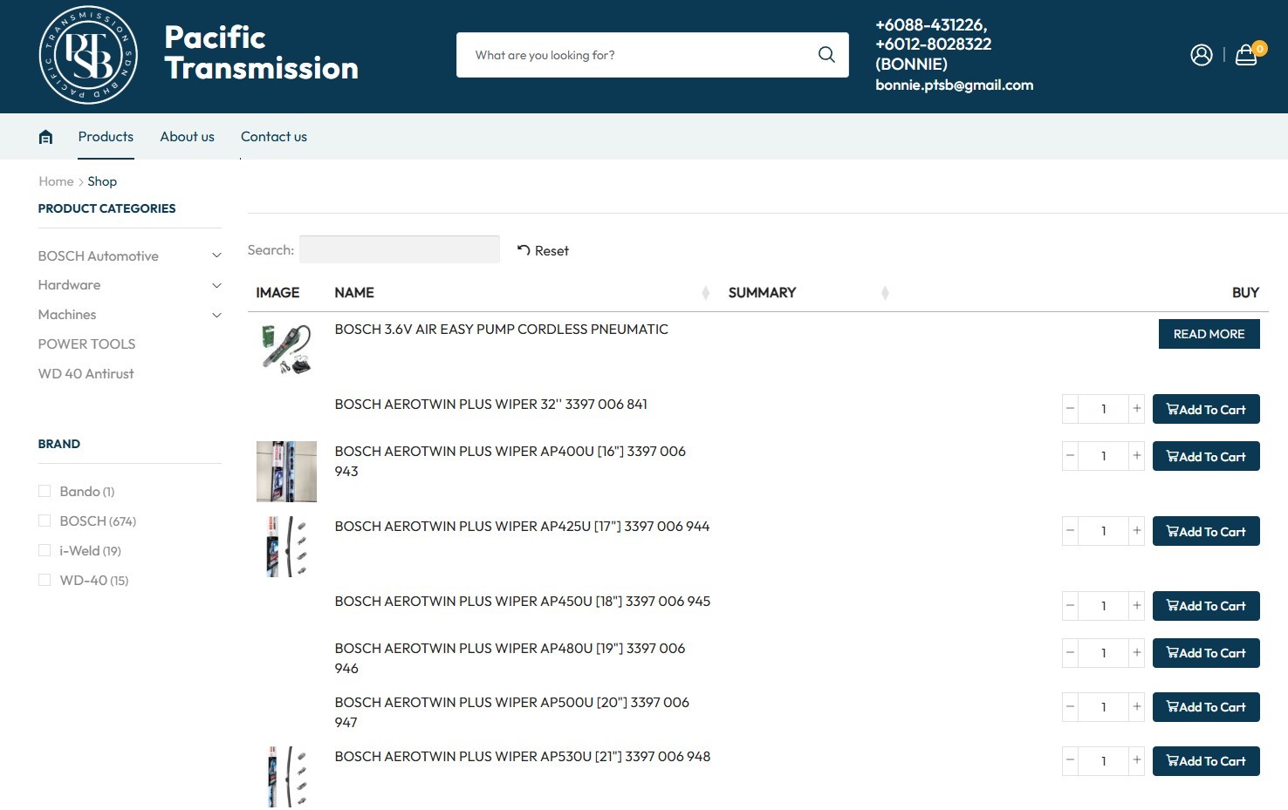The image size is (1288, 810).
Task: Open AP425U wiper product thumbnail
Action: tap(286, 547)
